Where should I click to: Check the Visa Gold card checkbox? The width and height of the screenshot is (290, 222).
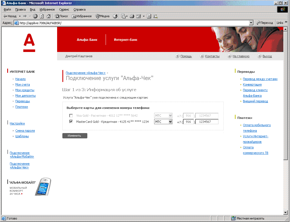(71, 116)
